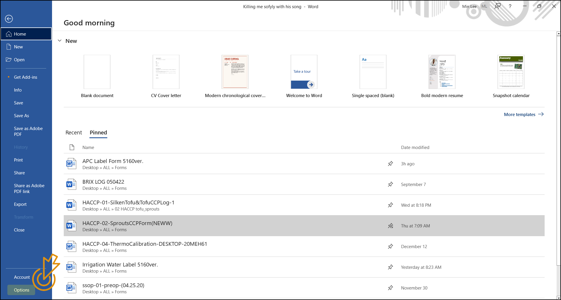Click Word file icon for APC Label Form

click(71, 164)
